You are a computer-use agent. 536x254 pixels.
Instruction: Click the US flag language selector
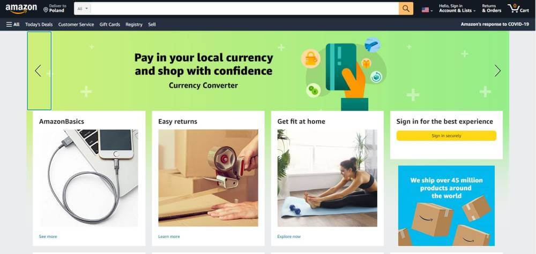tap(427, 10)
